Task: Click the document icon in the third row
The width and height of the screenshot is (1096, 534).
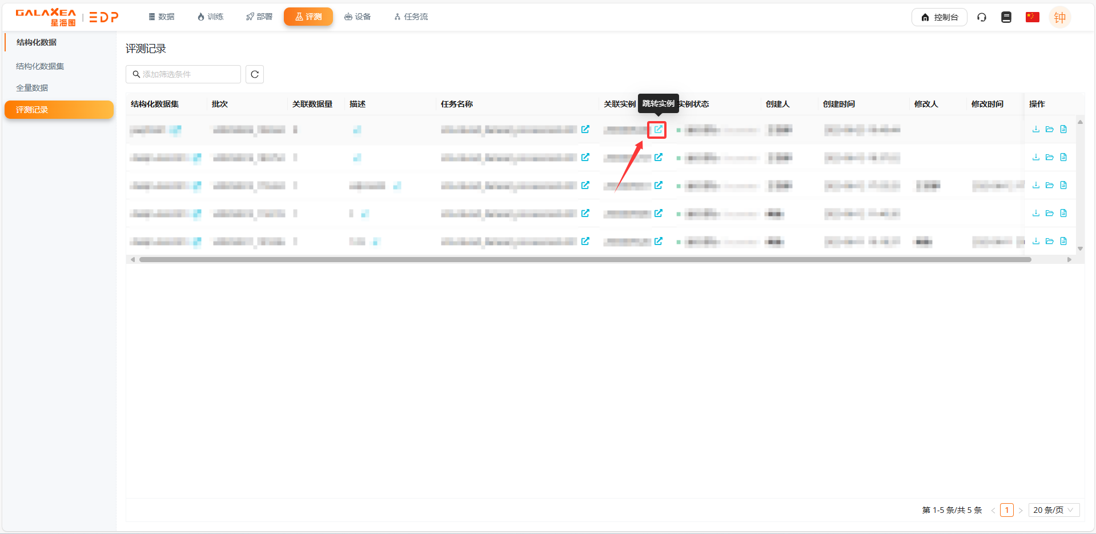Action: point(1063,186)
